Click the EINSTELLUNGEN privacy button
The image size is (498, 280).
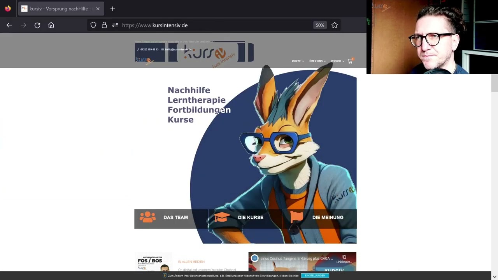pos(315,276)
